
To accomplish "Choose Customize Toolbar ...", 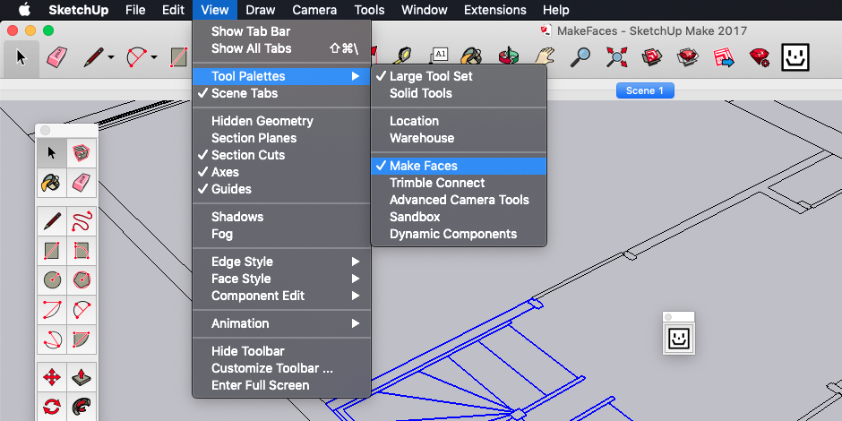I will [281, 368].
